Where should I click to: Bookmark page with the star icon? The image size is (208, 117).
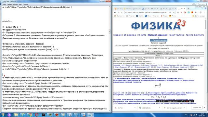tap(174, 12)
